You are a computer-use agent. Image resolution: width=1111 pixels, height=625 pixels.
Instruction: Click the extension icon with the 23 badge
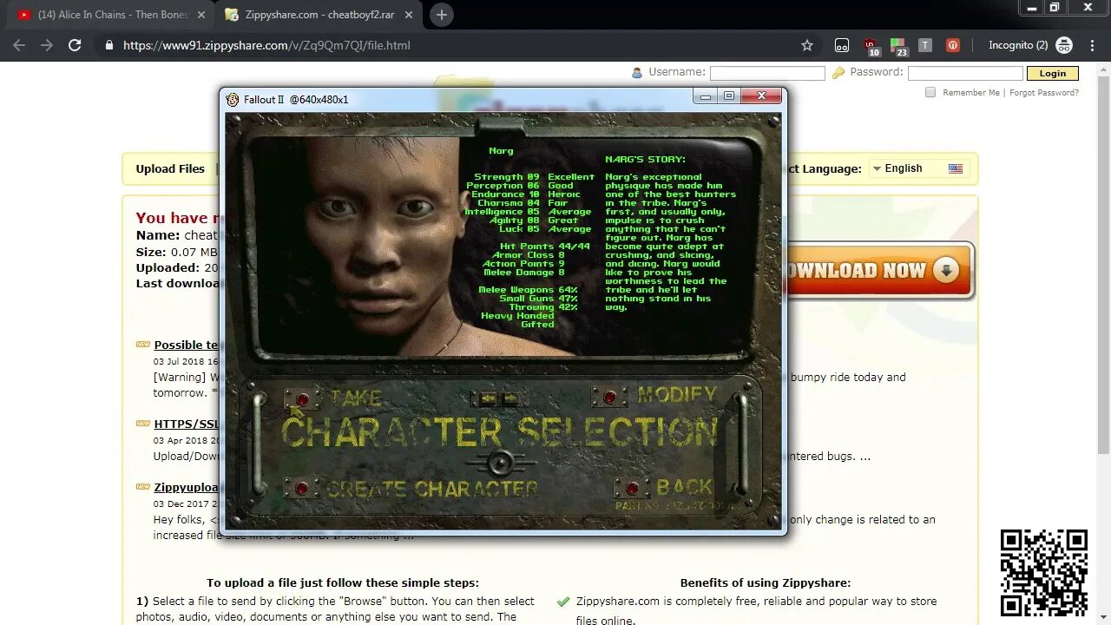click(x=899, y=43)
